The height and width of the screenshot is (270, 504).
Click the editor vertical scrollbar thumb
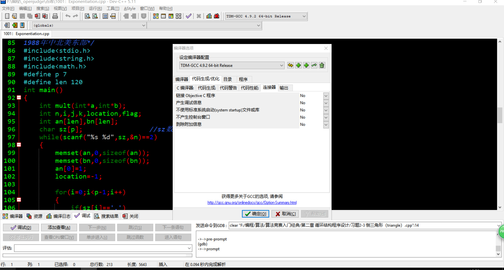(500, 115)
